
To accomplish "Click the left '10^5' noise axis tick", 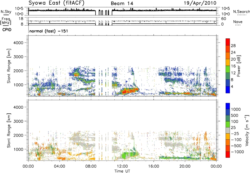I will click(x=19, y=9).
